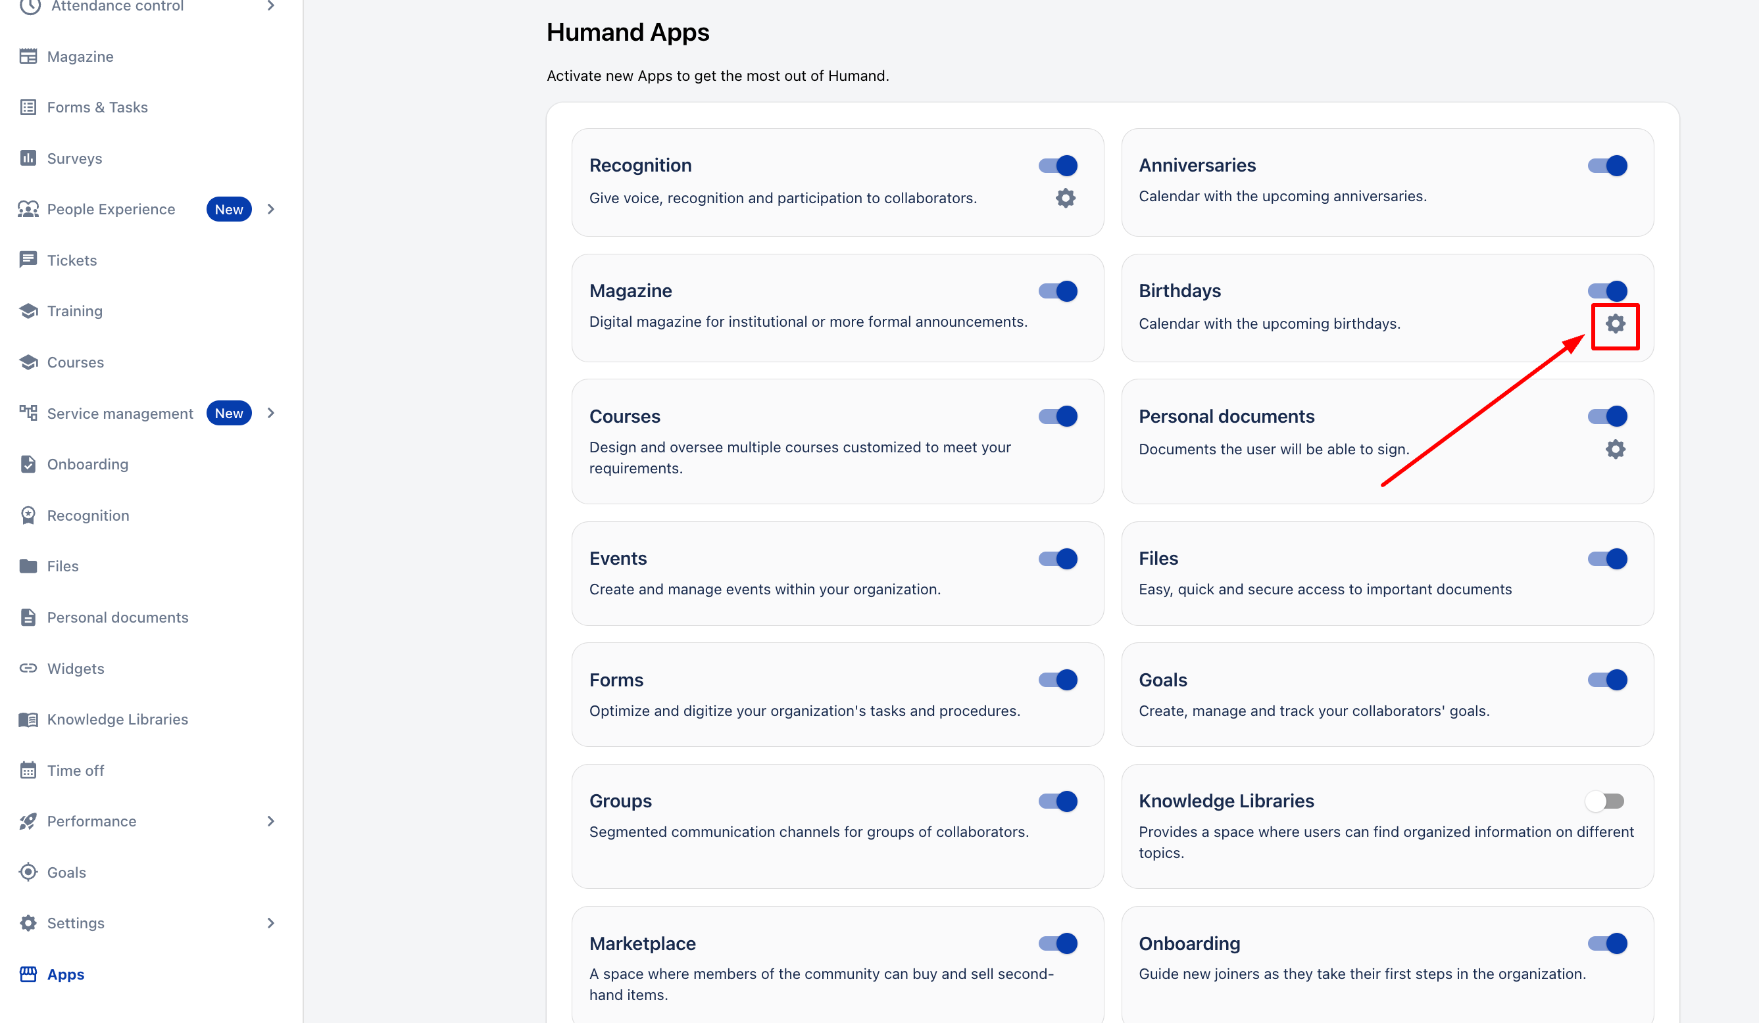Viewport: 1759px width, 1023px height.
Task: Open the Apps sidebar link
Action: [x=65, y=974]
